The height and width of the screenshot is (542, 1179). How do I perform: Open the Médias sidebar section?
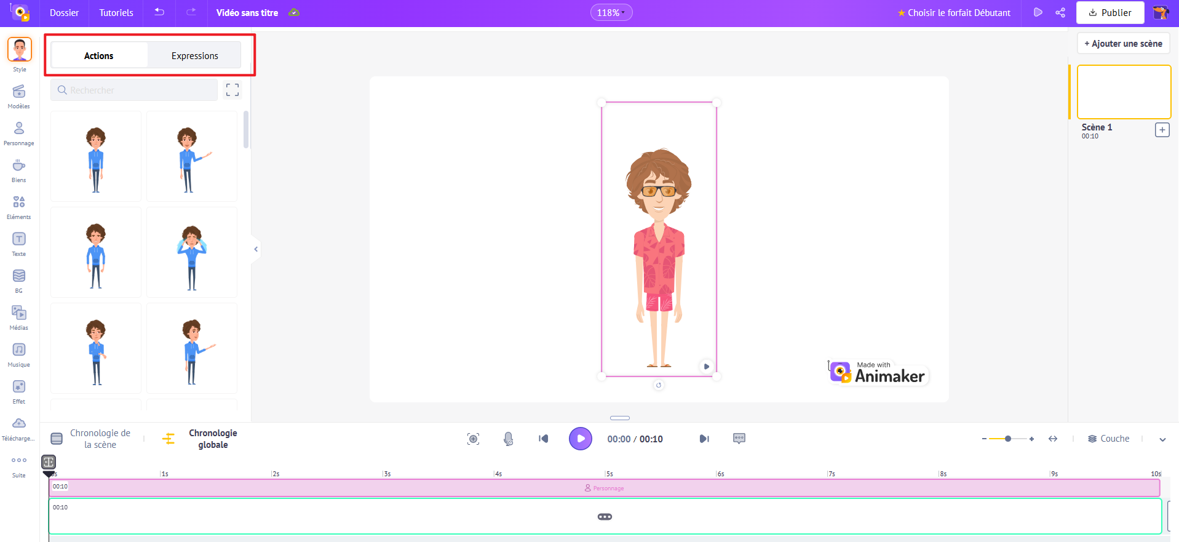[19, 318]
